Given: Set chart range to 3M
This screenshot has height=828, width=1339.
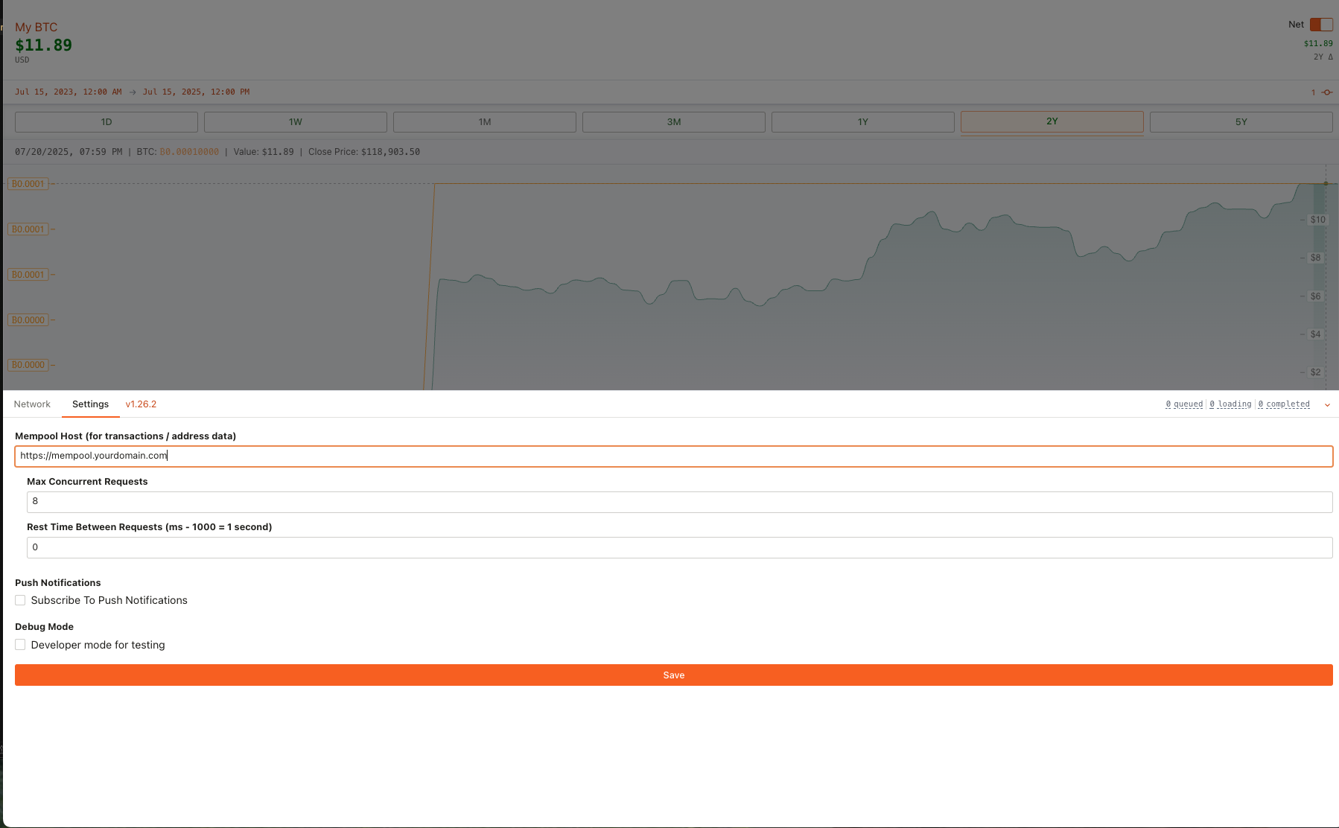Looking at the screenshot, I should coord(674,122).
